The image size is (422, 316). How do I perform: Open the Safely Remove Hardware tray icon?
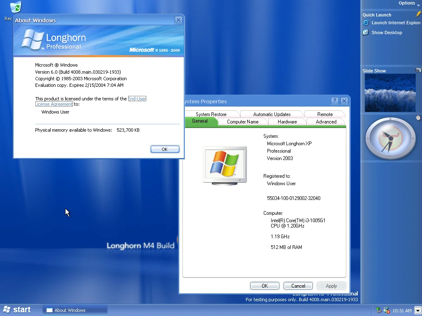[379, 310]
